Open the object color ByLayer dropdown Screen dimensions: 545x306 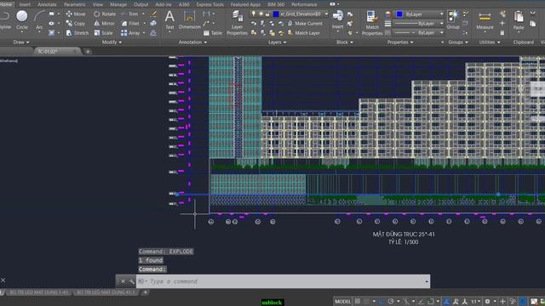pos(441,14)
